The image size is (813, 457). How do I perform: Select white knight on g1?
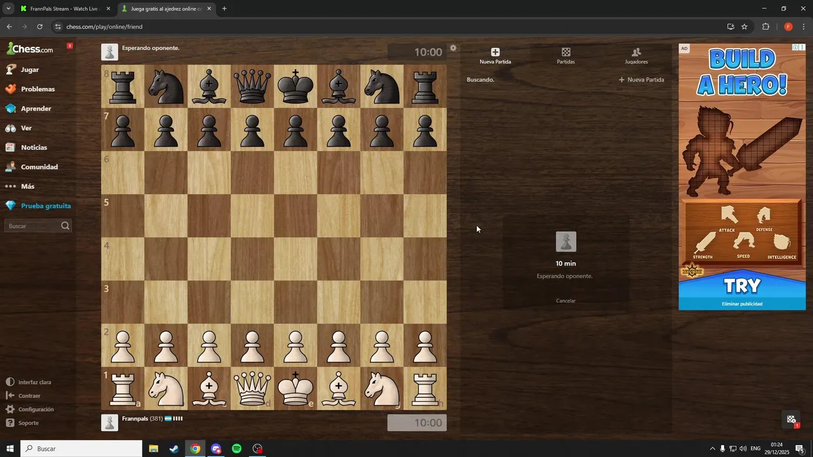pyautogui.click(x=382, y=388)
